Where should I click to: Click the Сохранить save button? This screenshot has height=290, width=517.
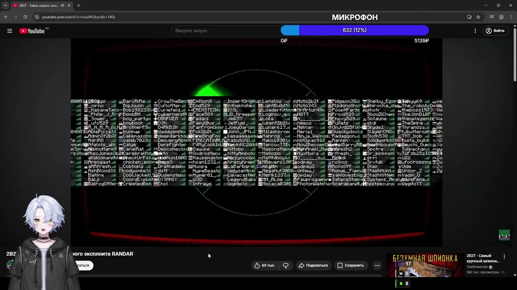pos(351,265)
